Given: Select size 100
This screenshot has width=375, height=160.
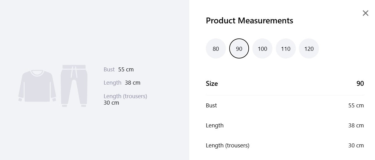Looking at the screenshot, I should (x=263, y=49).
